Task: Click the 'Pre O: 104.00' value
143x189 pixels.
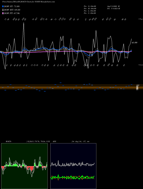Action: pyautogui.click(x=90, y=6)
